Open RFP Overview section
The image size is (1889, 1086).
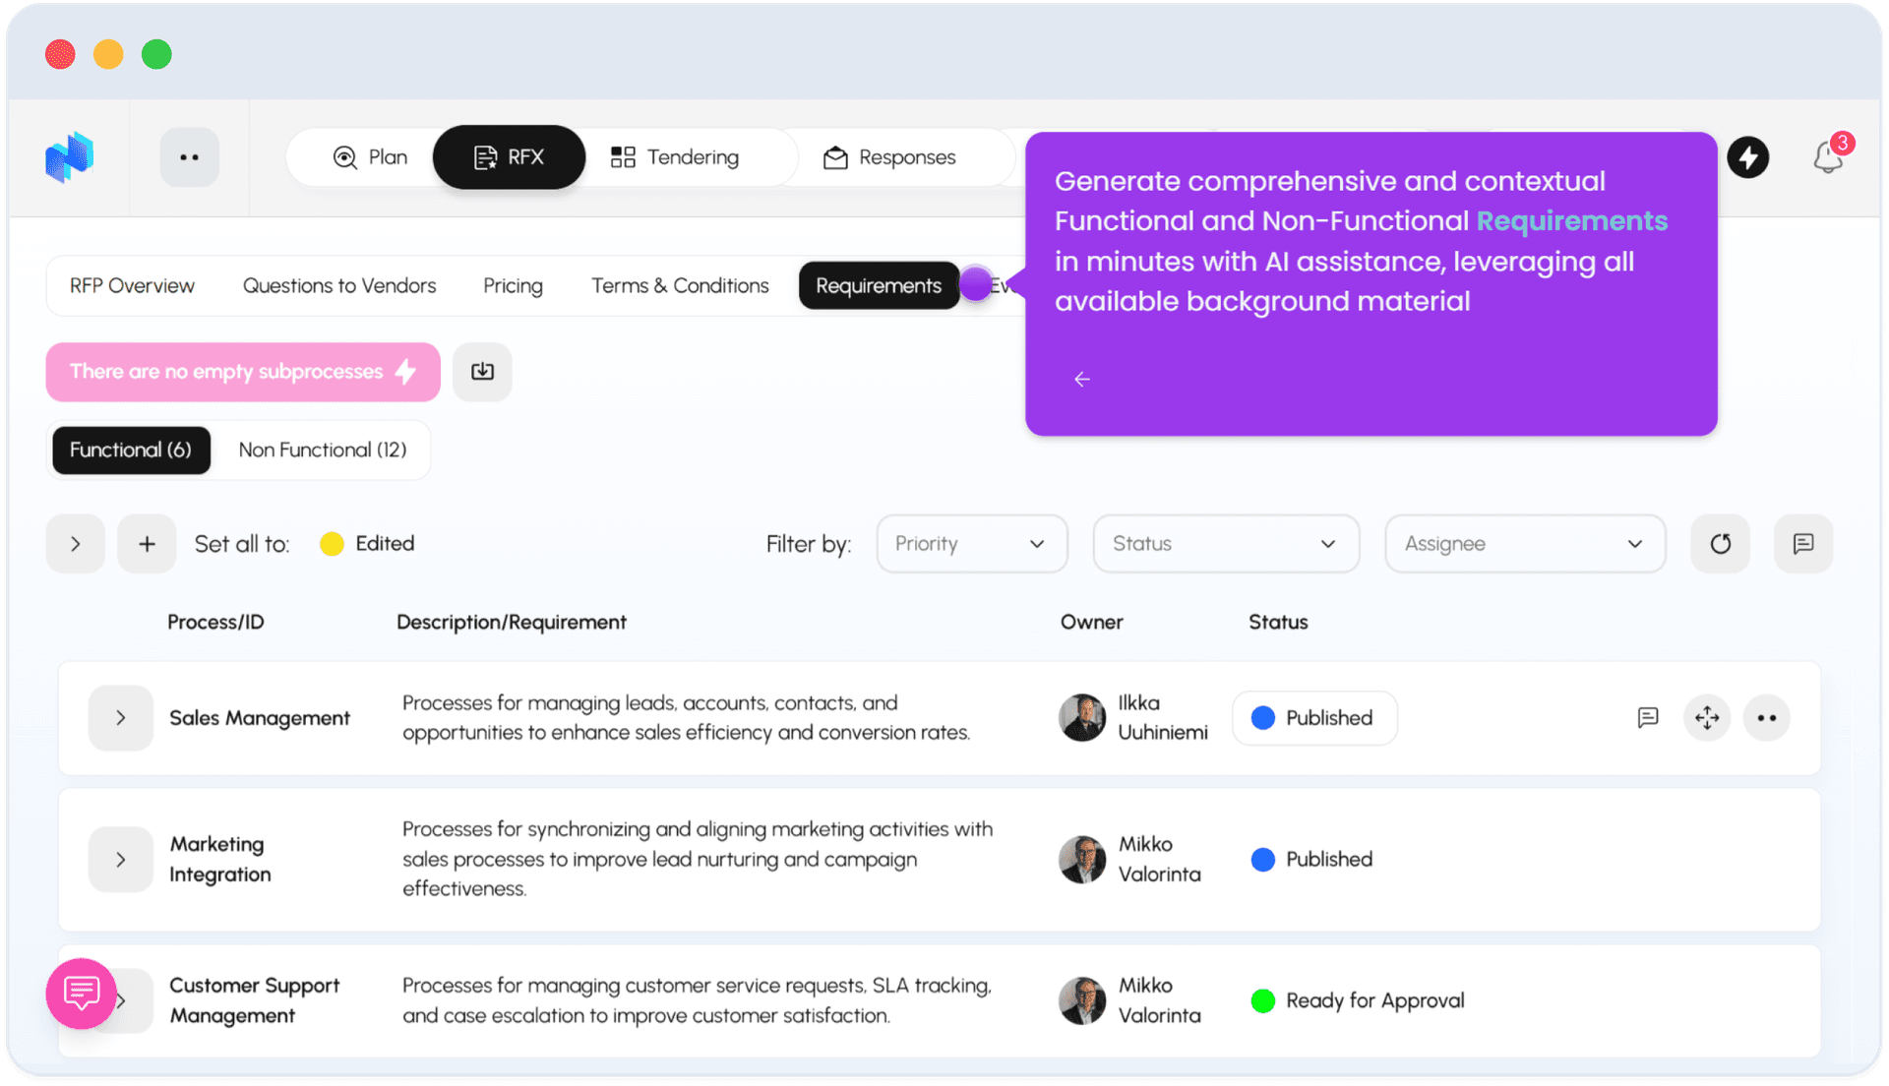pos(132,286)
